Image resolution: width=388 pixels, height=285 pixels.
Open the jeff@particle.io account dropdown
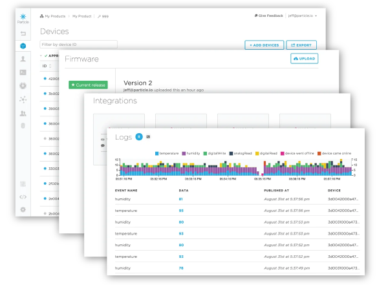pyautogui.click(x=301, y=15)
